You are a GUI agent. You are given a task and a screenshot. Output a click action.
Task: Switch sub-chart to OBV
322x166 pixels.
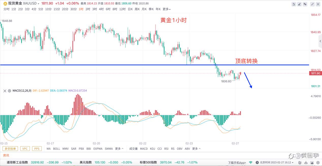(x=180, y=149)
